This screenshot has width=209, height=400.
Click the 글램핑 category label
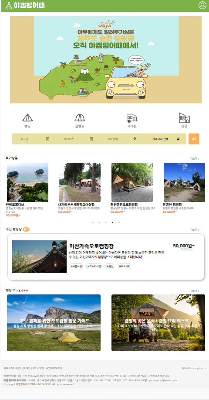pos(80,126)
